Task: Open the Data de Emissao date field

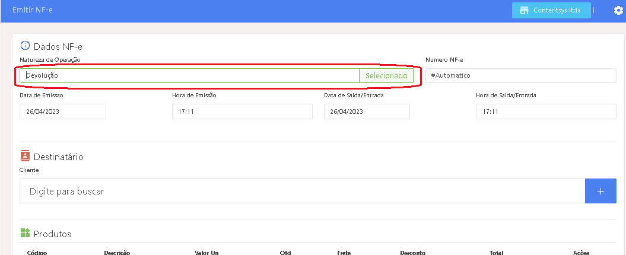Action: coord(63,111)
